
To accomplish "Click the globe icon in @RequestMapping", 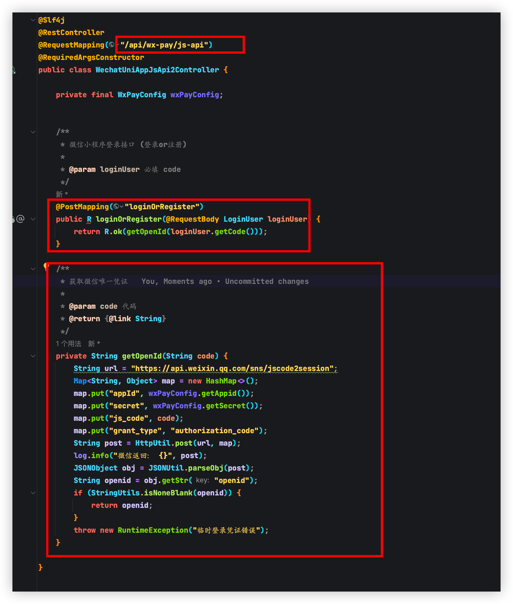I will [112, 45].
